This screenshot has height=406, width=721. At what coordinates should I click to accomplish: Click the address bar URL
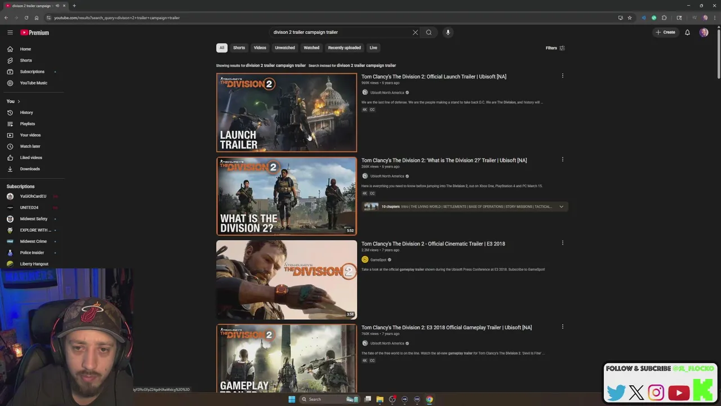[117, 17]
